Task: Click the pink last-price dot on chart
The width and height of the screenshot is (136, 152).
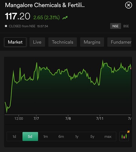Action: (x=131, y=68)
